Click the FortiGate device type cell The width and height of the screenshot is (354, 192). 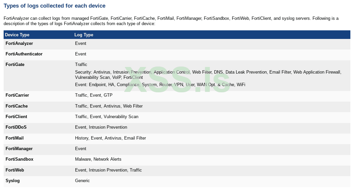coord(15,65)
